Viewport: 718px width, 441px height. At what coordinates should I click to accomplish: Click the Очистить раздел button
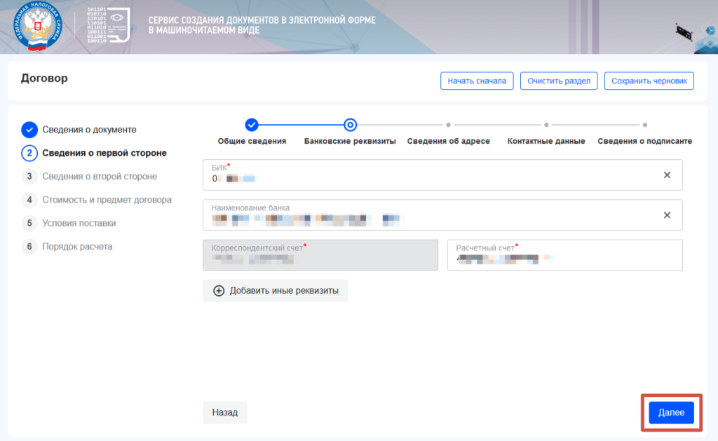click(x=559, y=81)
